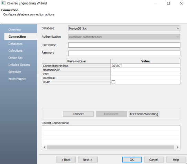Open the Scheduler step
Image resolution: width=187 pixels, height=164 pixels.
[15, 72]
